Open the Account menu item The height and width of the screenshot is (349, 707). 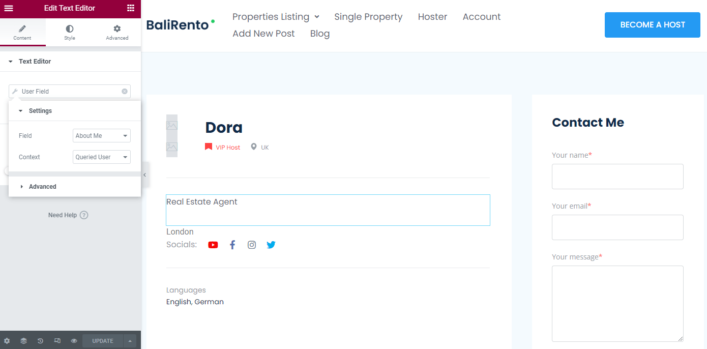[482, 17]
